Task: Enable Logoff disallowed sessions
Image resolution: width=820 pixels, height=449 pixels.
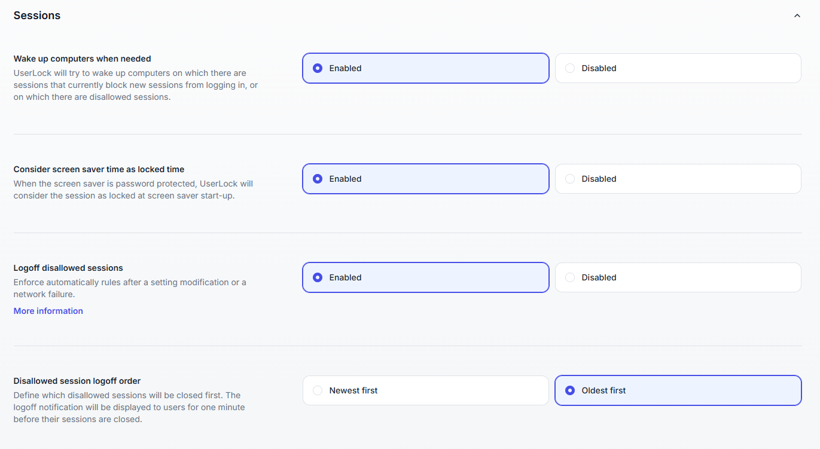Action: point(425,277)
